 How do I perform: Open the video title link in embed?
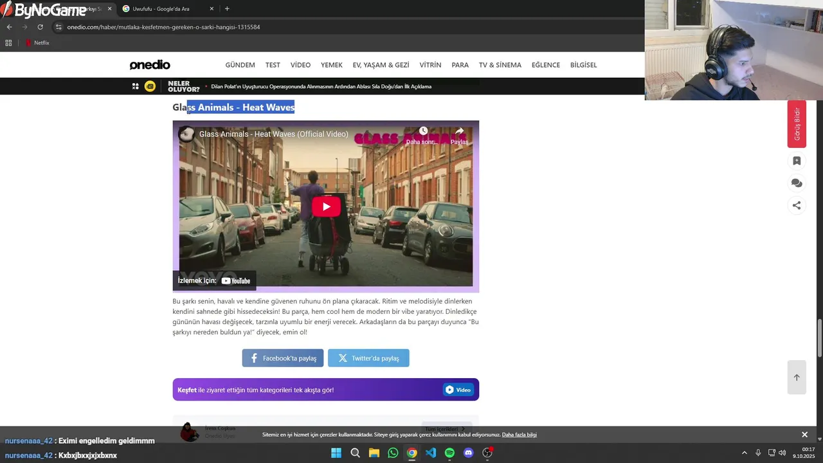pyautogui.click(x=273, y=134)
